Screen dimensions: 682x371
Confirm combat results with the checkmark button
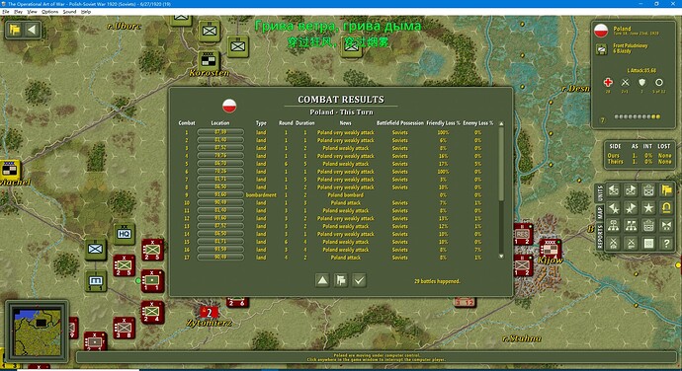pyautogui.click(x=359, y=280)
